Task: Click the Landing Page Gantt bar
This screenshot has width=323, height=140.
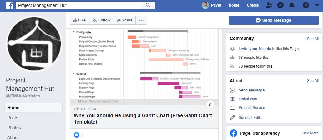Action: tap(168, 83)
